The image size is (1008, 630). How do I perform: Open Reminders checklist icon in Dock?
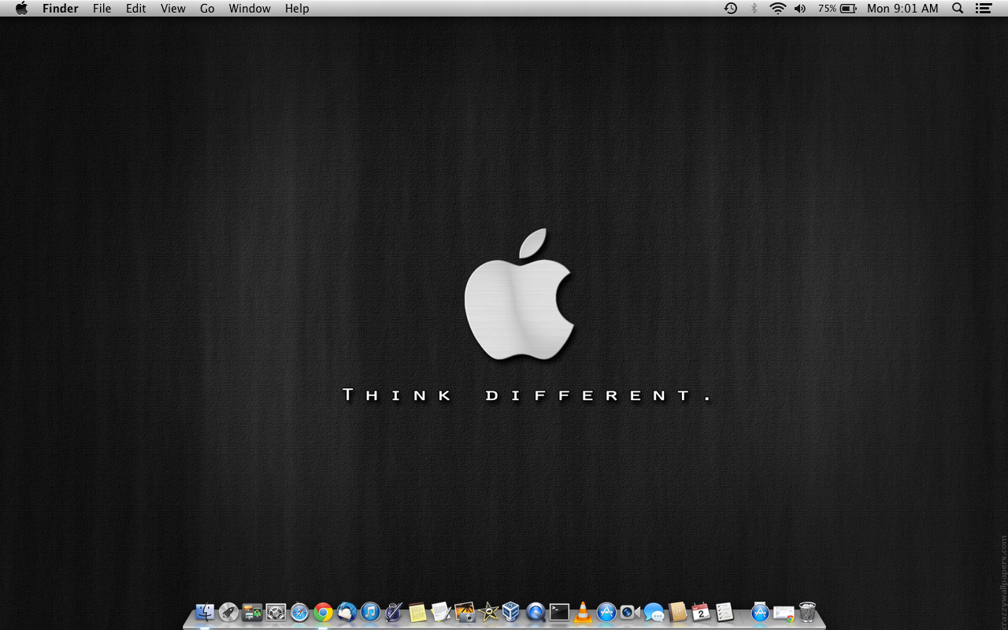pyautogui.click(x=724, y=612)
